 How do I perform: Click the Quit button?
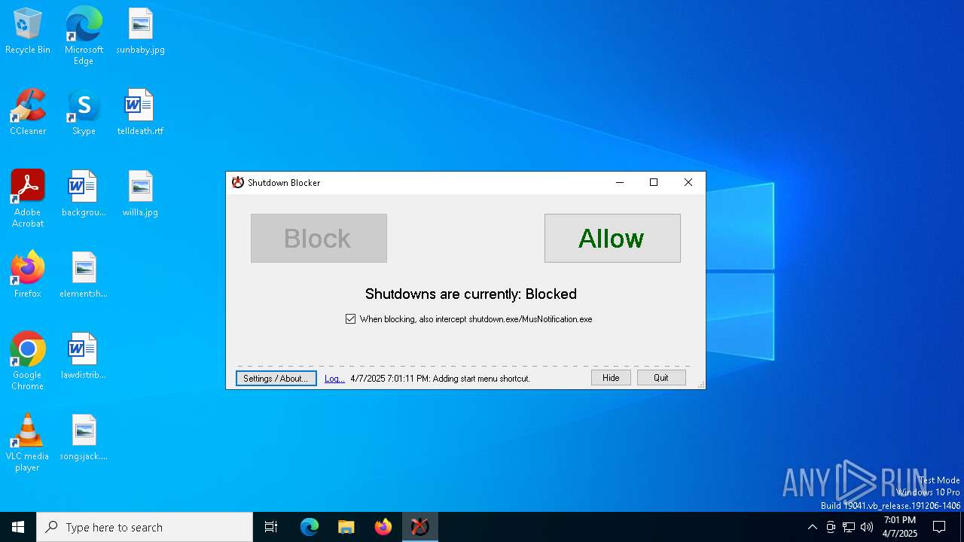pos(661,378)
